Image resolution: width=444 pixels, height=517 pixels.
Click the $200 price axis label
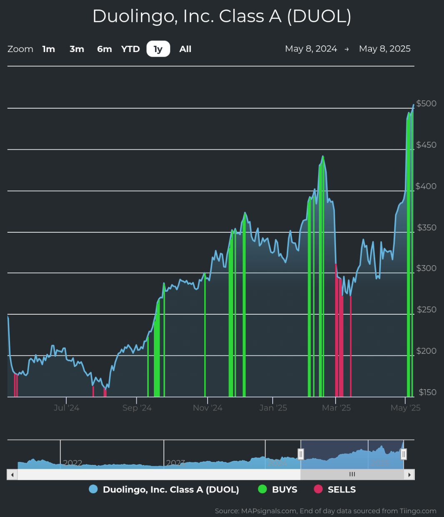[426, 351]
